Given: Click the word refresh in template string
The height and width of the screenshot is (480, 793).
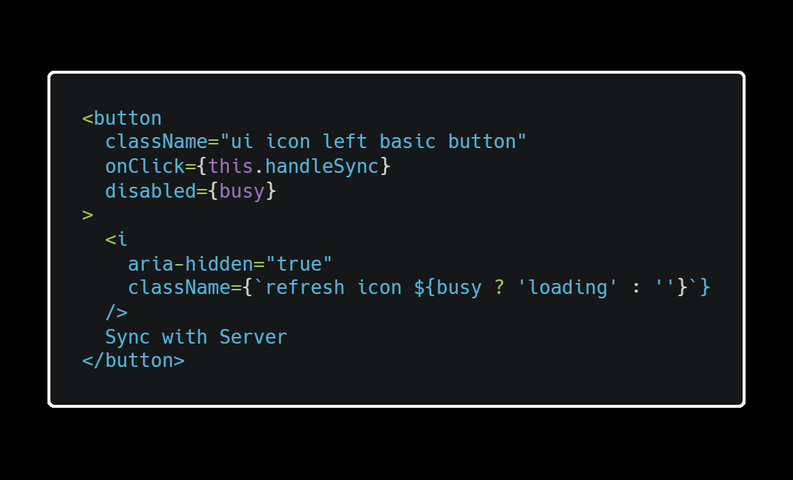Looking at the screenshot, I should (304, 287).
